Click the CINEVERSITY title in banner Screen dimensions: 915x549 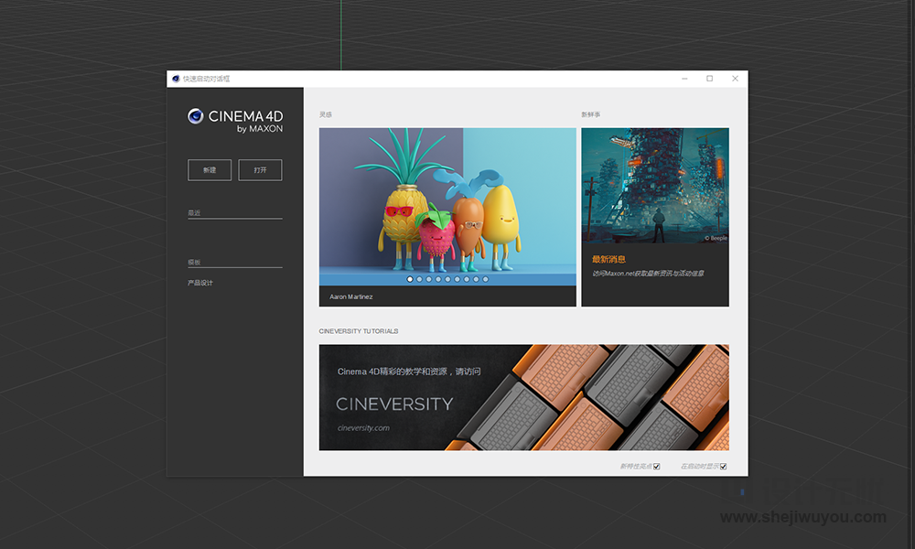click(x=394, y=404)
